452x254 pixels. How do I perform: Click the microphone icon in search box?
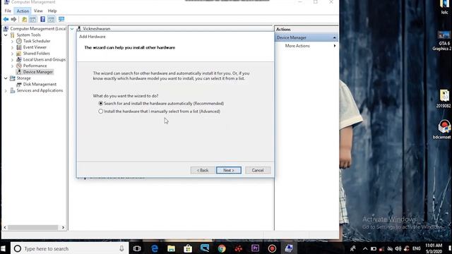(x=121, y=248)
